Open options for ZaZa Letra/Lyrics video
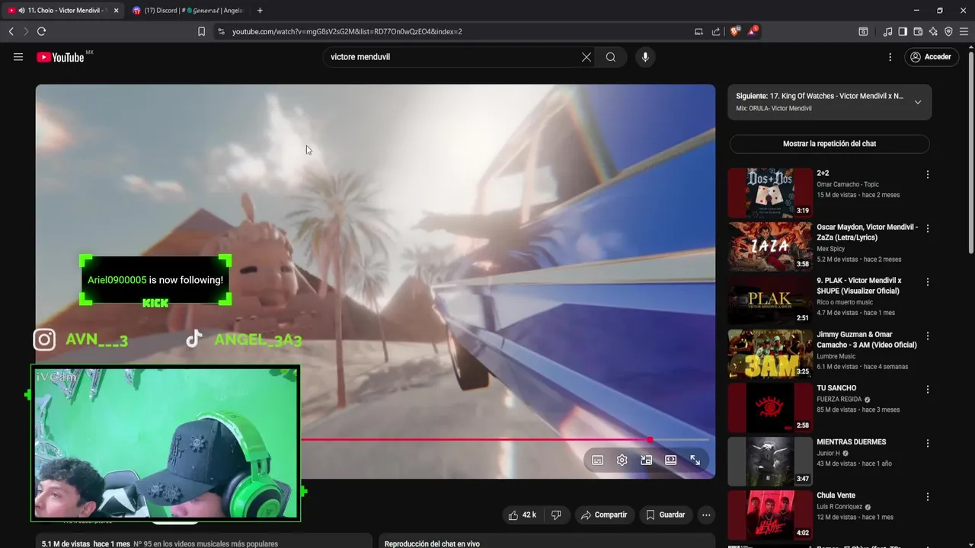This screenshot has width=975, height=548. [928, 228]
